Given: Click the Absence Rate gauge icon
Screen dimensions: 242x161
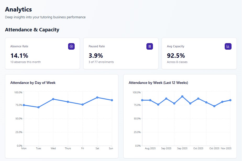Looking at the screenshot, I should pos(71,46).
